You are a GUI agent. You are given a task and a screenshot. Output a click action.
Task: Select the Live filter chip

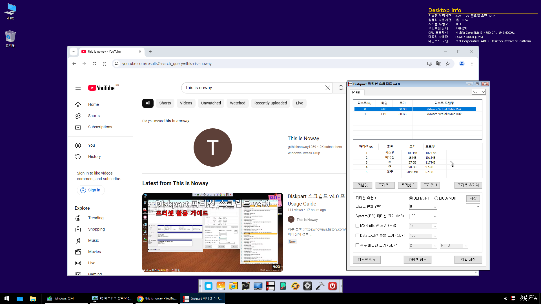[300, 103]
